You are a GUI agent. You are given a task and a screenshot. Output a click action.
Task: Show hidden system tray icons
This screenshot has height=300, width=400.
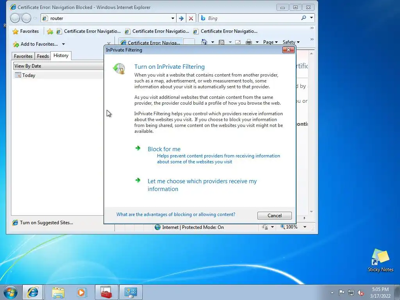click(332, 293)
